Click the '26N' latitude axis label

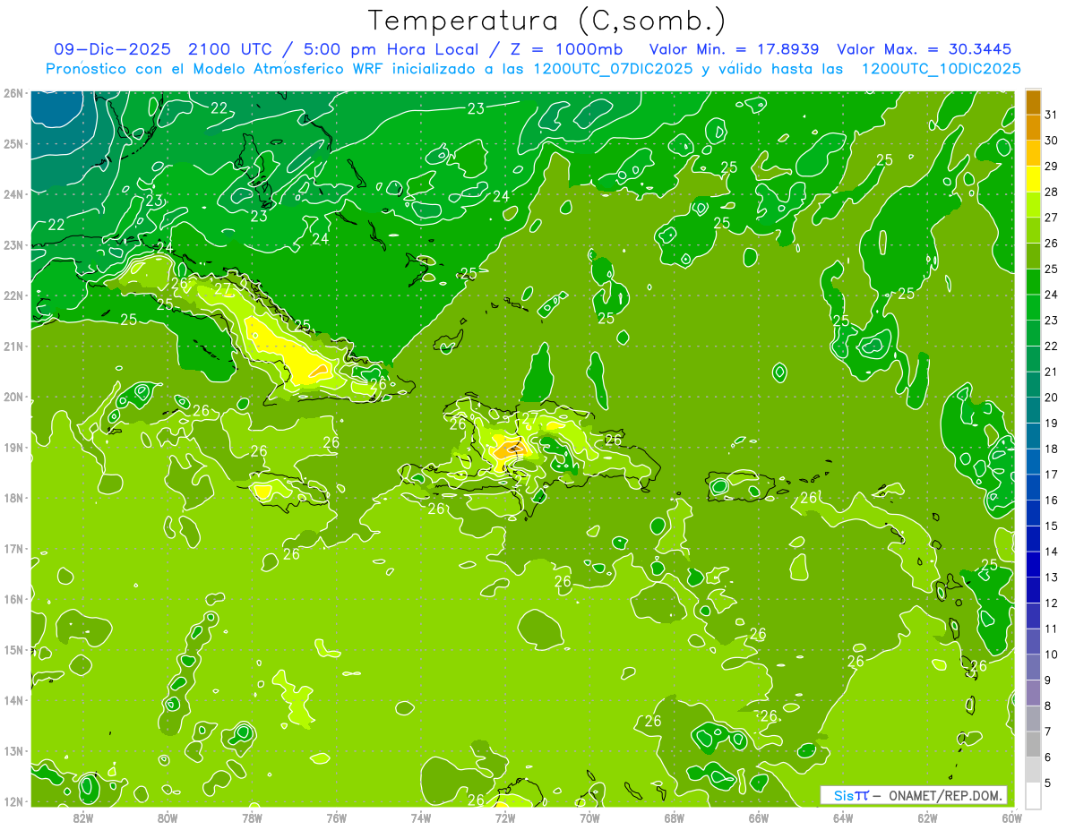coord(13,93)
